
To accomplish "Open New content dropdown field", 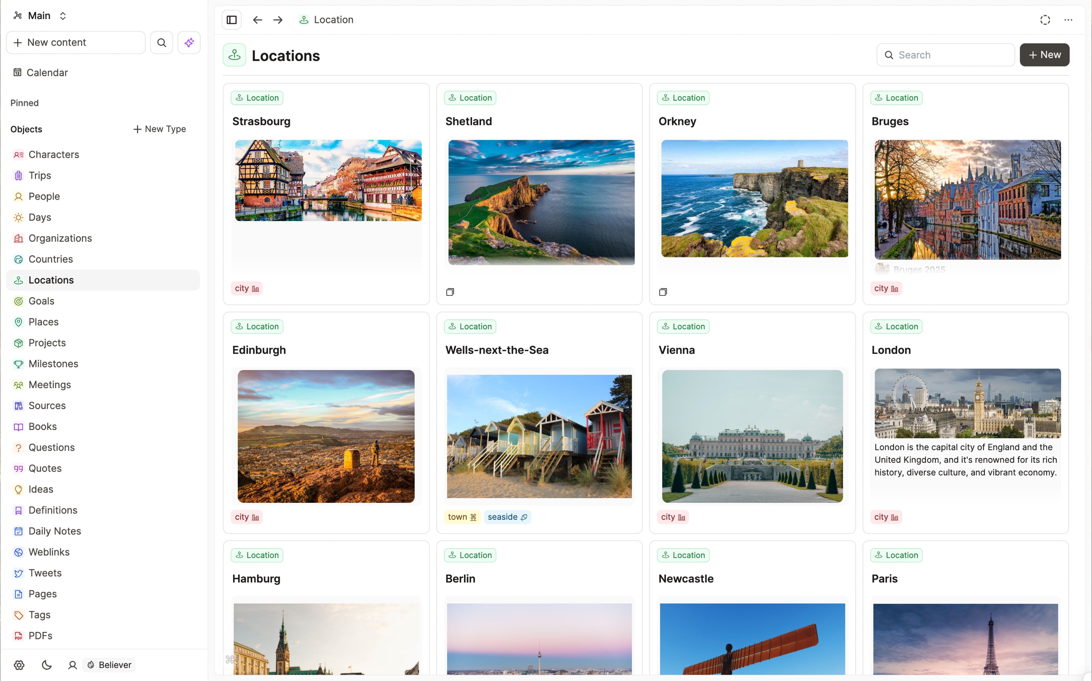I will (x=76, y=42).
